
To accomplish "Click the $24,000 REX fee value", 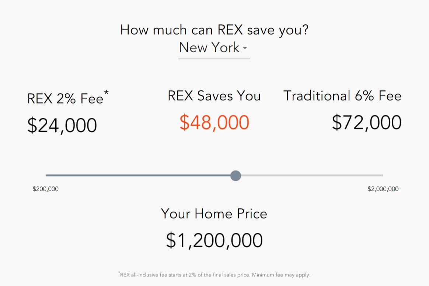I will [62, 125].
